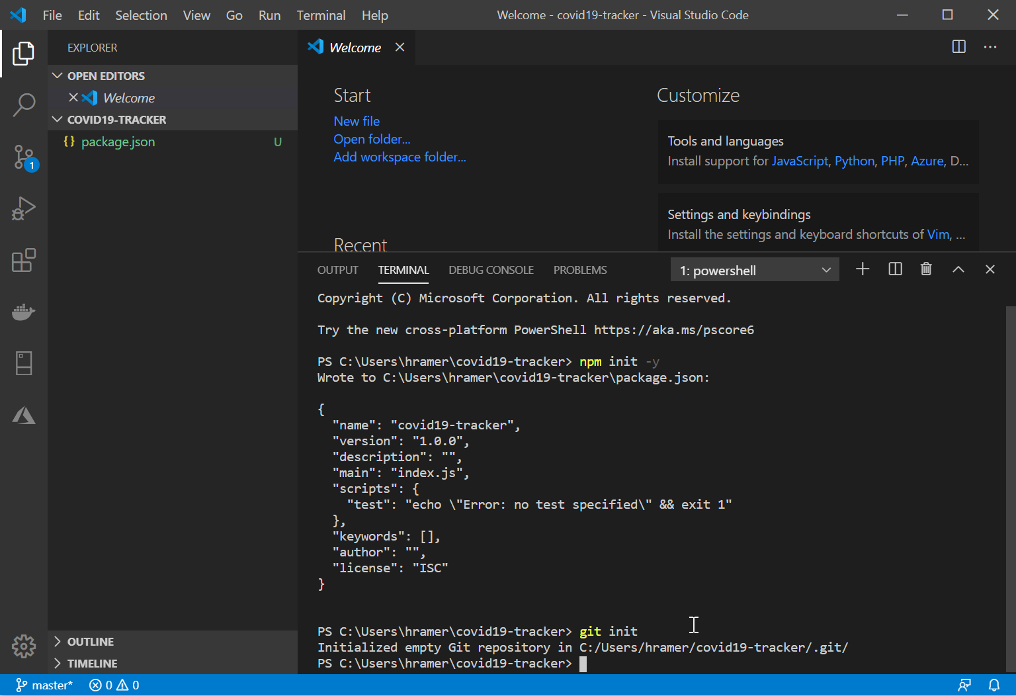Click the Python language link
The image size is (1016, 696).
pos(854,161)
